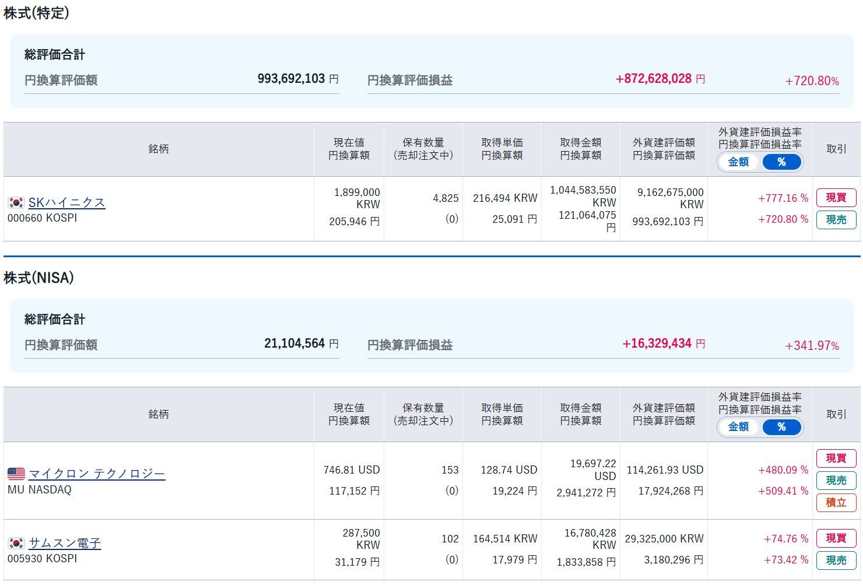This screenshot has height=585, width=863.
Task: Click 現買 button for サムスン電子
Action: coord(836,538)
